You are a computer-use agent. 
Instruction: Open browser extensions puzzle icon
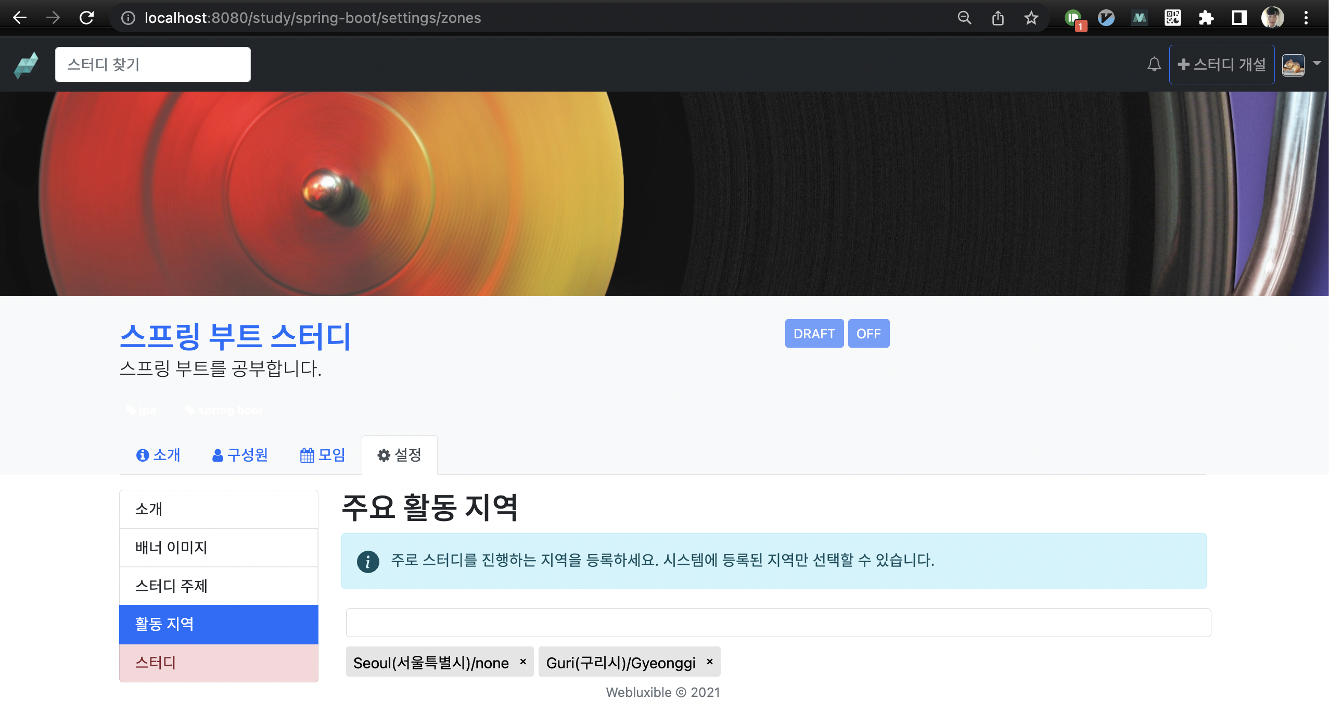pos(1206,18)
